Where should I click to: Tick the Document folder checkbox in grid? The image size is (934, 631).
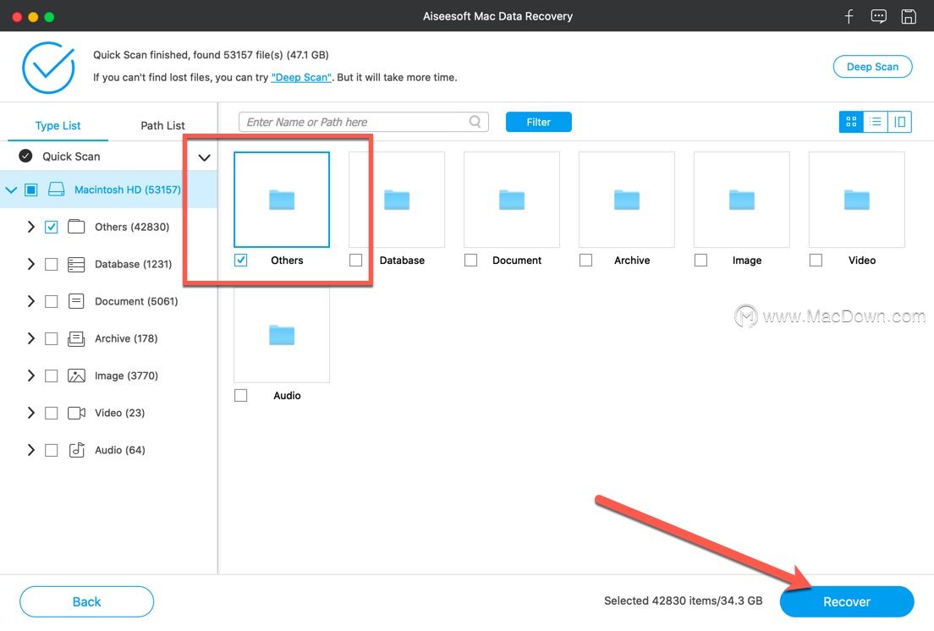[x=470, y=261]
